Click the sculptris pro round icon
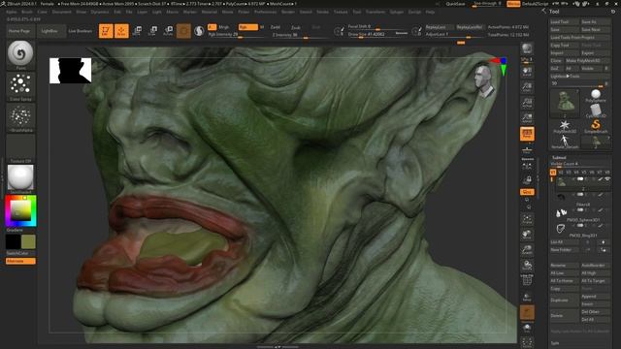621x349 pixels. 199,31
